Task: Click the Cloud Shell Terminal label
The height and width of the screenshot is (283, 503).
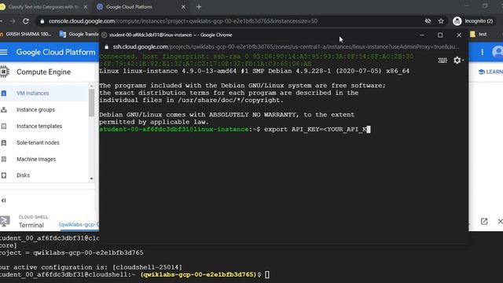Action: point(31,226)
